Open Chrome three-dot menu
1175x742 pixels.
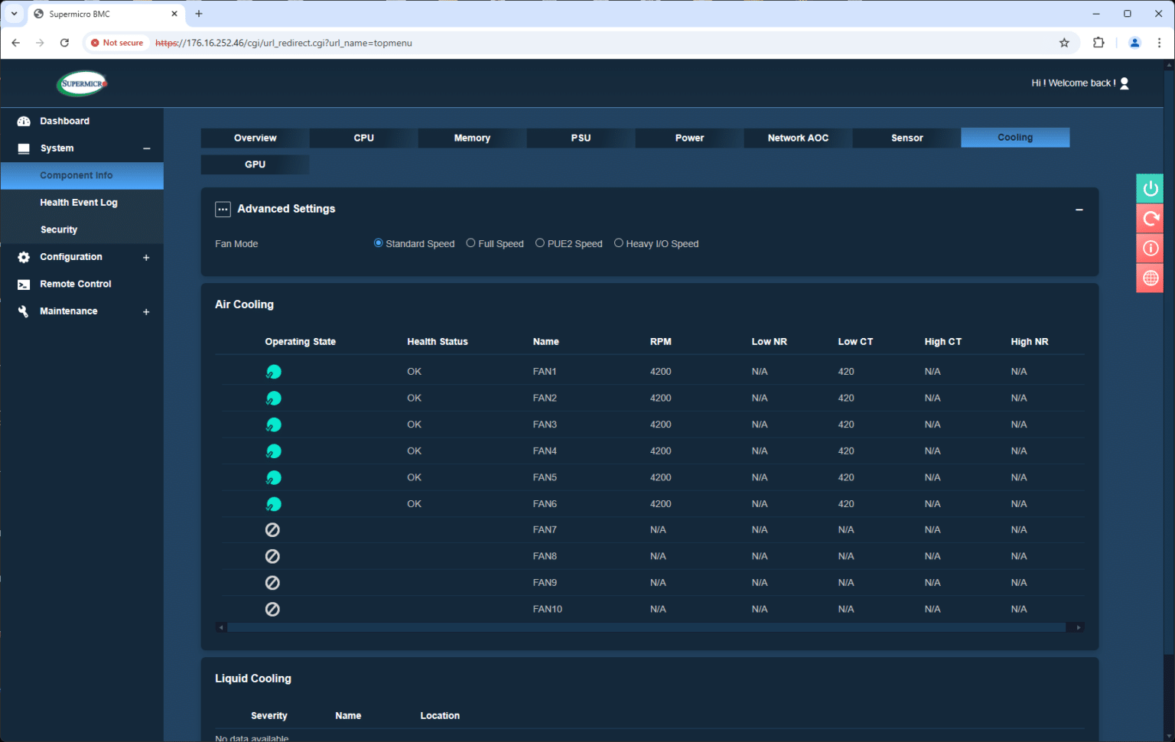tap(1160, 43)
